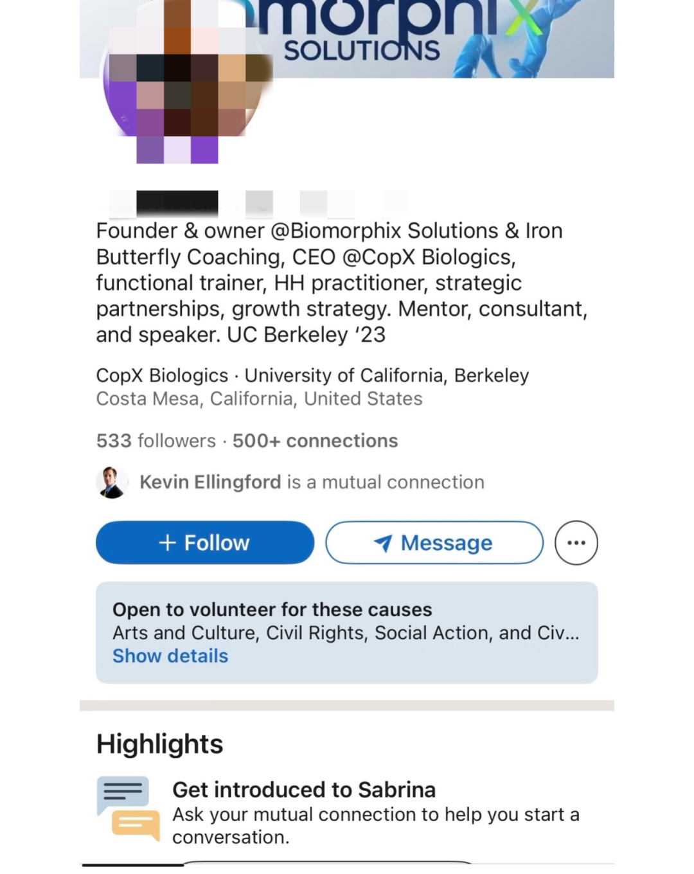
Task: Open the three-dot more options button
Action: (x=576, y=543)
